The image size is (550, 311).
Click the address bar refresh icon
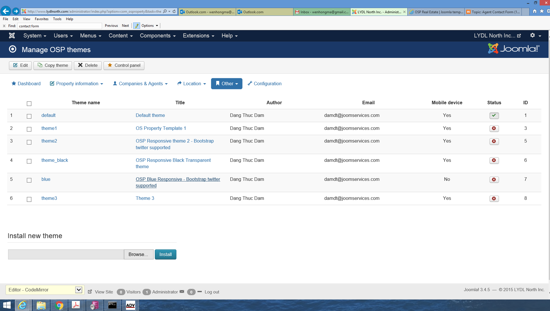click(174, 11)
